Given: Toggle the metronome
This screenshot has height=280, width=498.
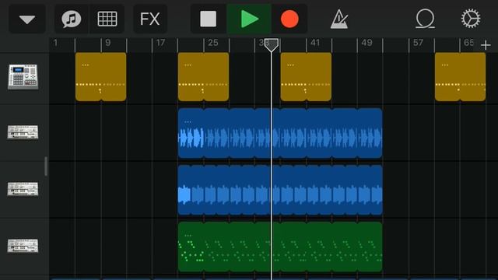Looking at the screenshot, I should [x=339, y=19].
